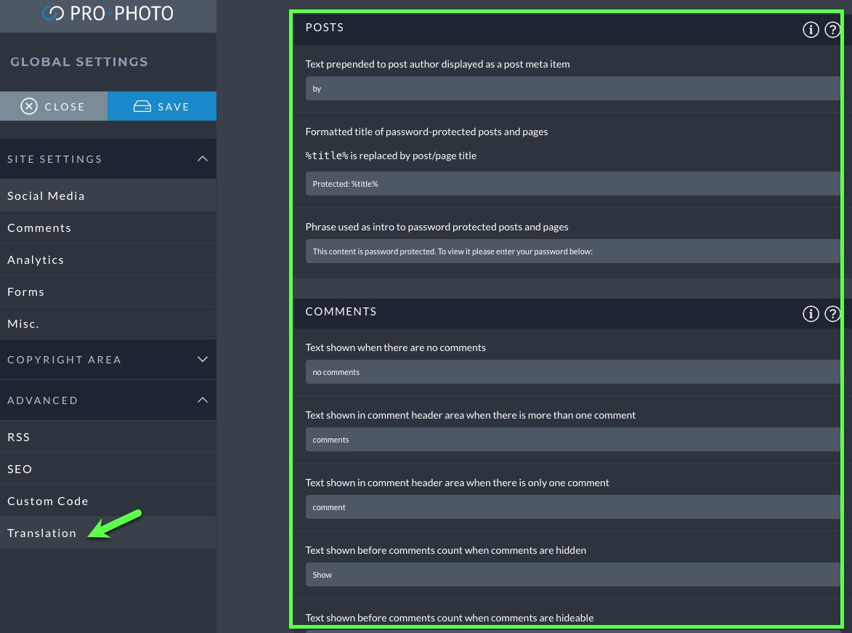
Task: Open Comments settings in sidebar
Action: [x=108, y=228]
